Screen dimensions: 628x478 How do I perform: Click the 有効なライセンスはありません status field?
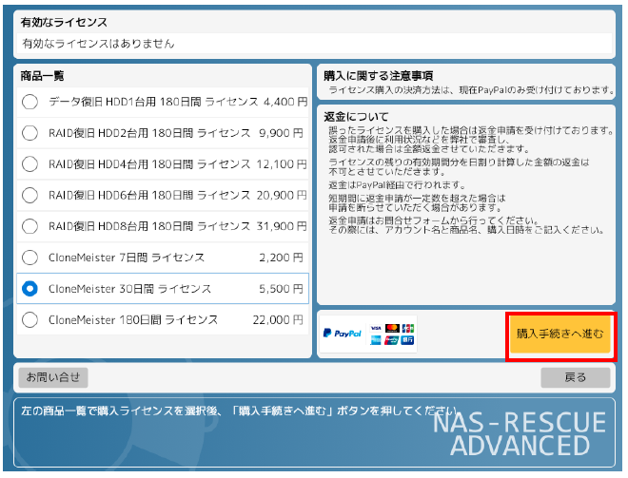pos(314,44)
